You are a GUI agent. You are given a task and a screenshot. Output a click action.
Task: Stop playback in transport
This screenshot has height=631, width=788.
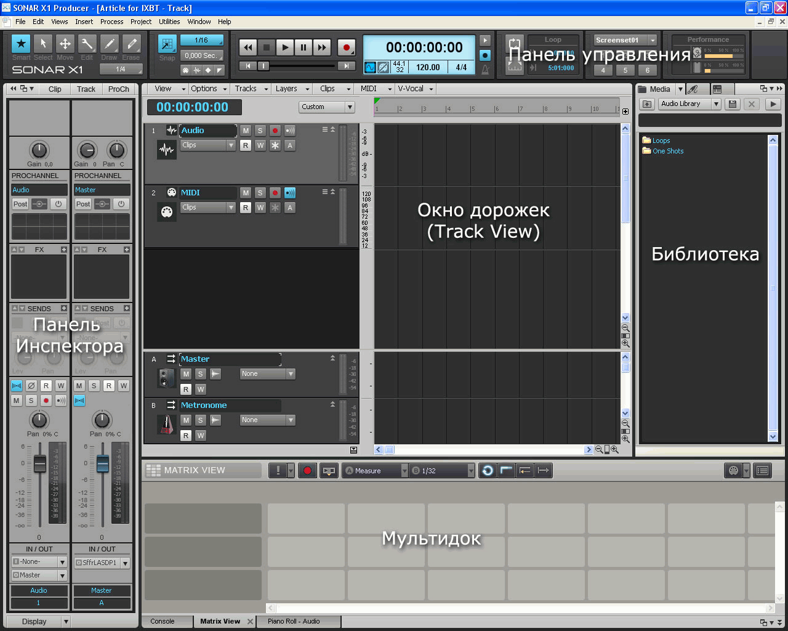(x=267, y=47)
